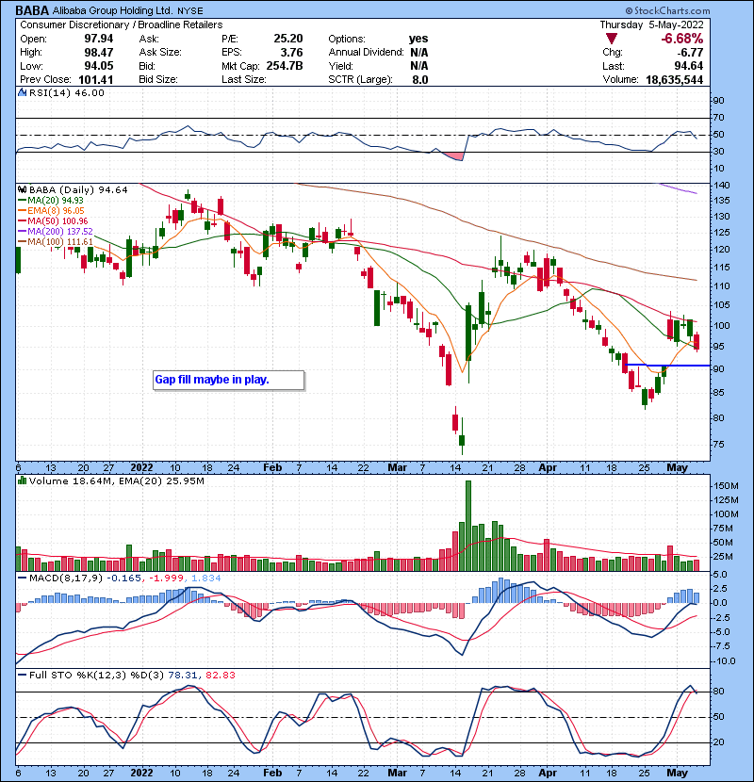Click the Thursday 5-May-2022 date text
Screen dimensions: 754x782
point(651,24)
